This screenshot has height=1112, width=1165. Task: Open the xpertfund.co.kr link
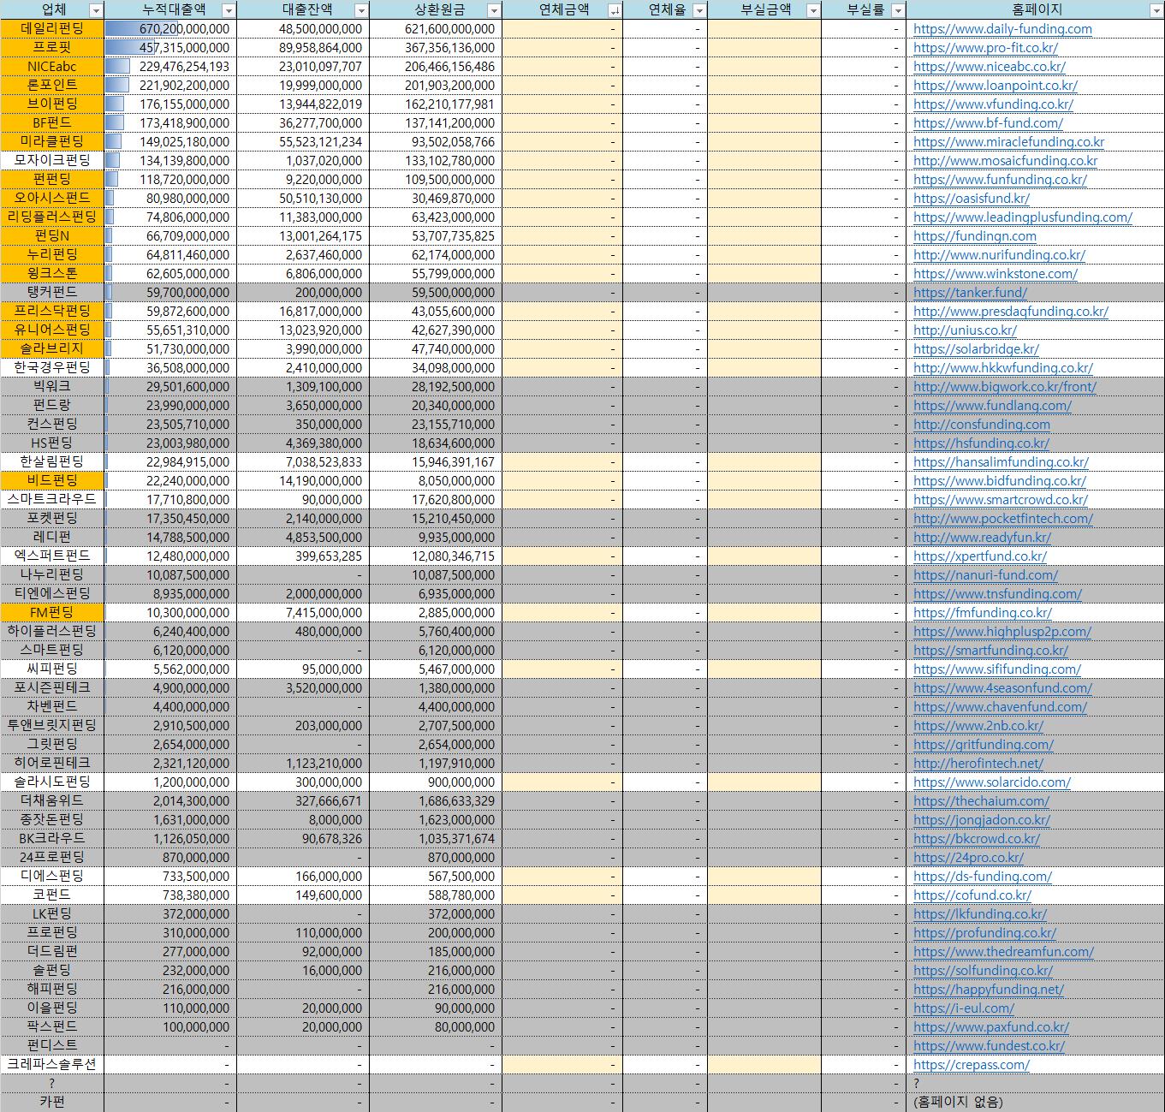pyautogui.click(x=980, y=556)
